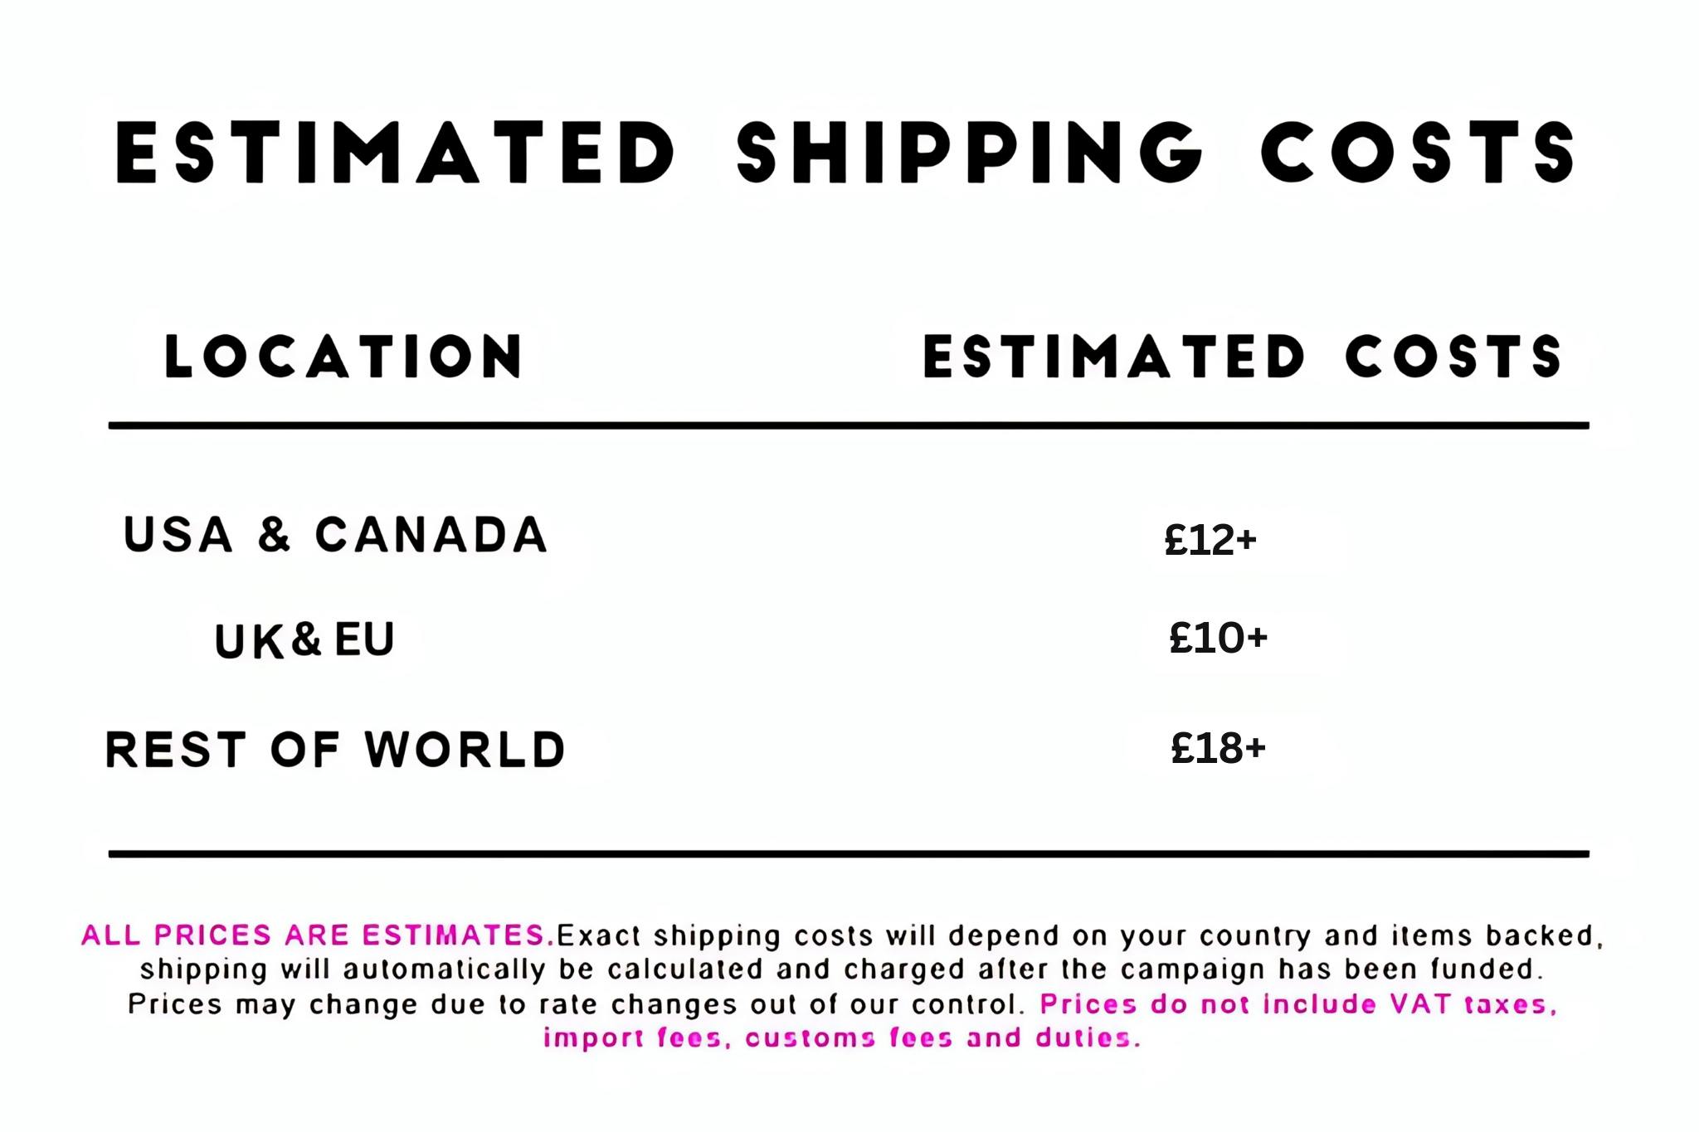Click the word COSTS in the main title

coord(1418,153)
